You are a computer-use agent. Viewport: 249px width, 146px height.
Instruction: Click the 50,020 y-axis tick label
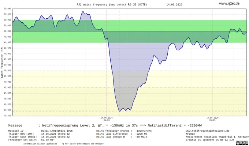click(8, 20)
